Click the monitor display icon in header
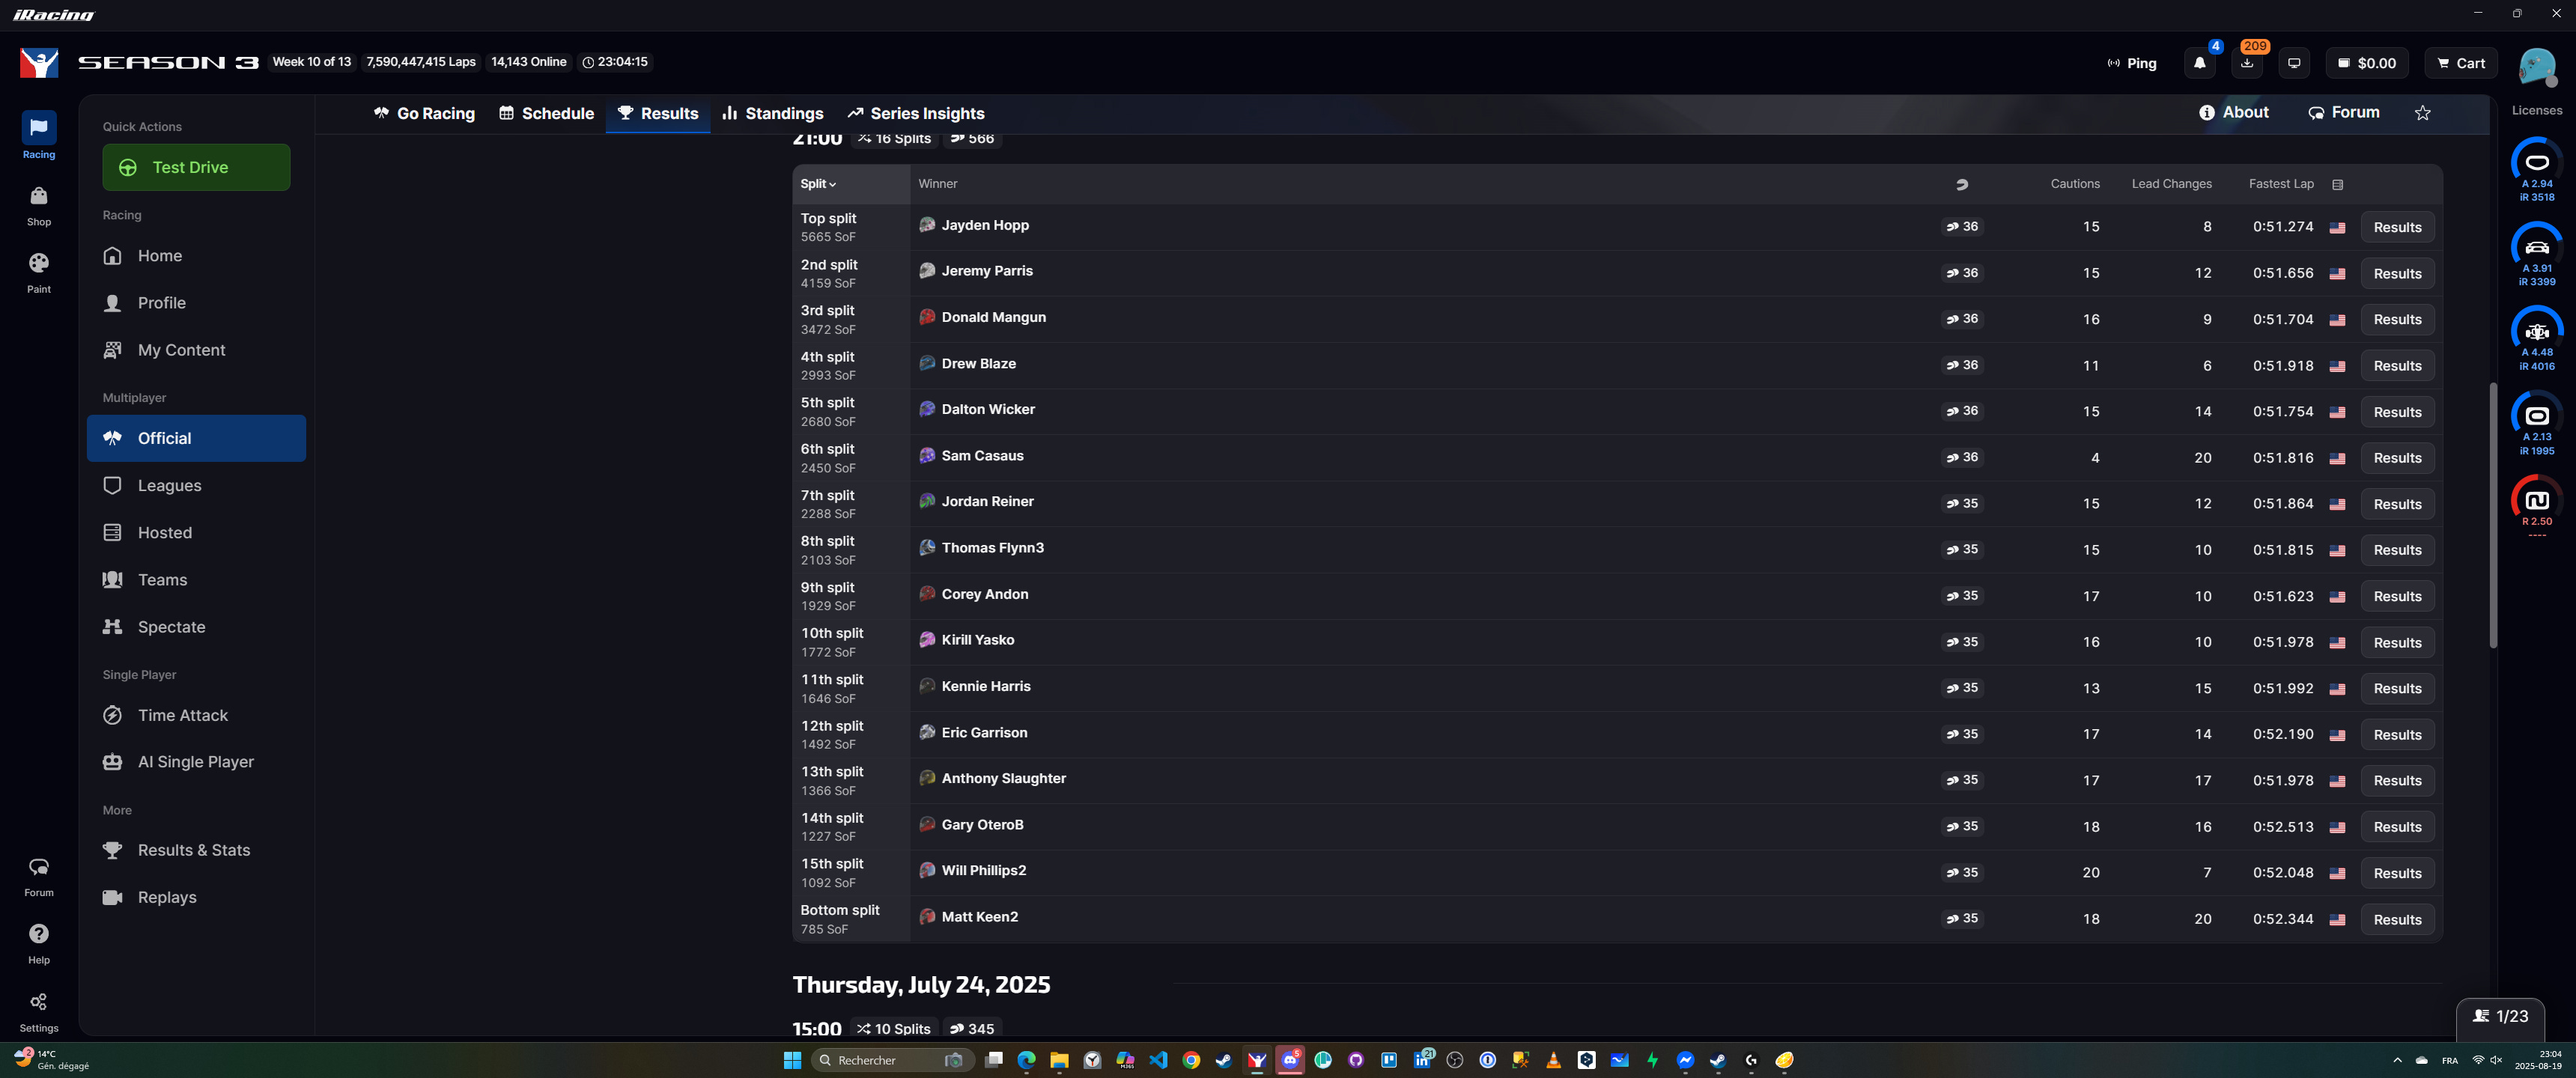The image size is (2576, 1078). click(2294, 63)
